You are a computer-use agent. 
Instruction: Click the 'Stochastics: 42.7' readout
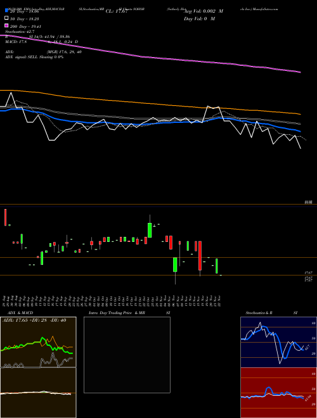(x=20, y=32)
